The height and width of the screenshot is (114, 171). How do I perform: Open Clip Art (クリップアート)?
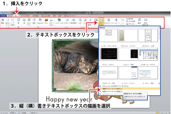[x=29, y=22]
